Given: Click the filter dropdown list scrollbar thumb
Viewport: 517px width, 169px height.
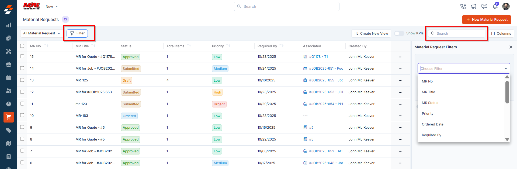Looking at the screenshot, I should (507, 92).
